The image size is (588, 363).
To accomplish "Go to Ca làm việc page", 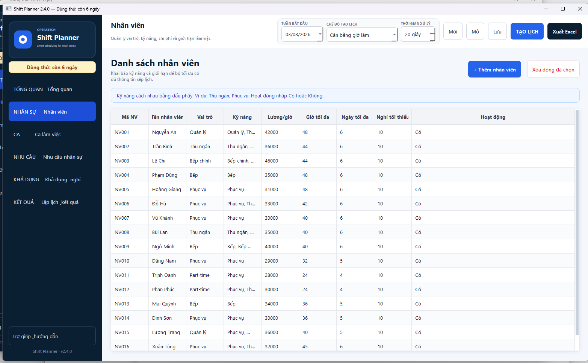I will coord(52,134).
